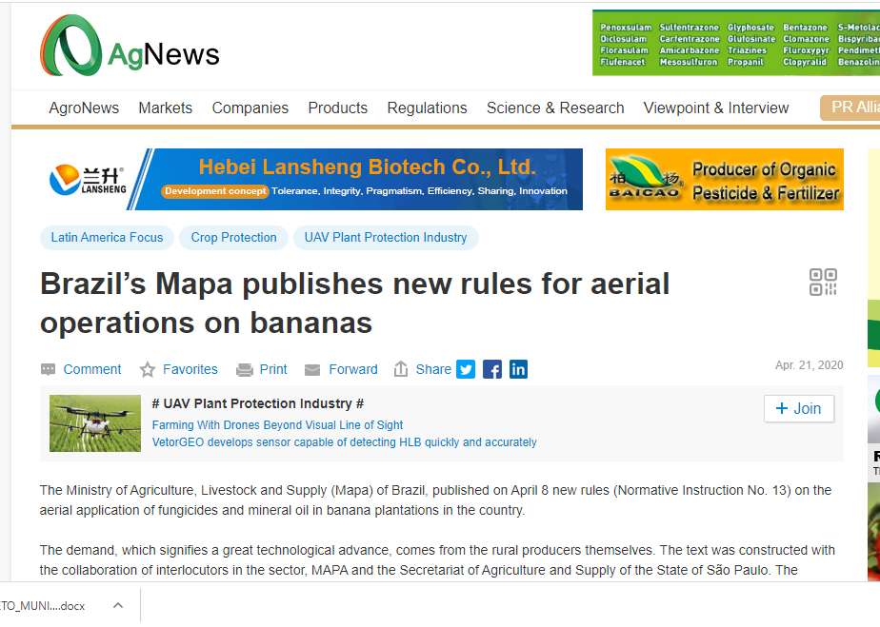Share article via LinkedIn icon
Image resolution: width=880 pixels, height=627 pixels.
[x=518, y=369]
